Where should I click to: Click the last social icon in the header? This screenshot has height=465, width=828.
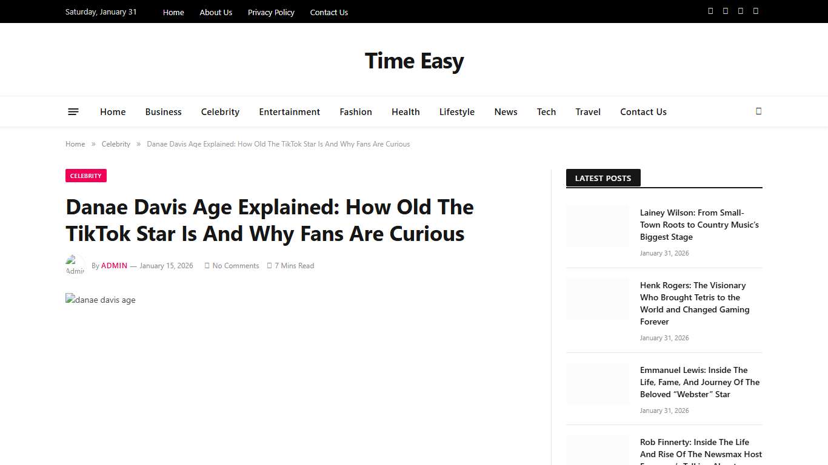(755, 11)
